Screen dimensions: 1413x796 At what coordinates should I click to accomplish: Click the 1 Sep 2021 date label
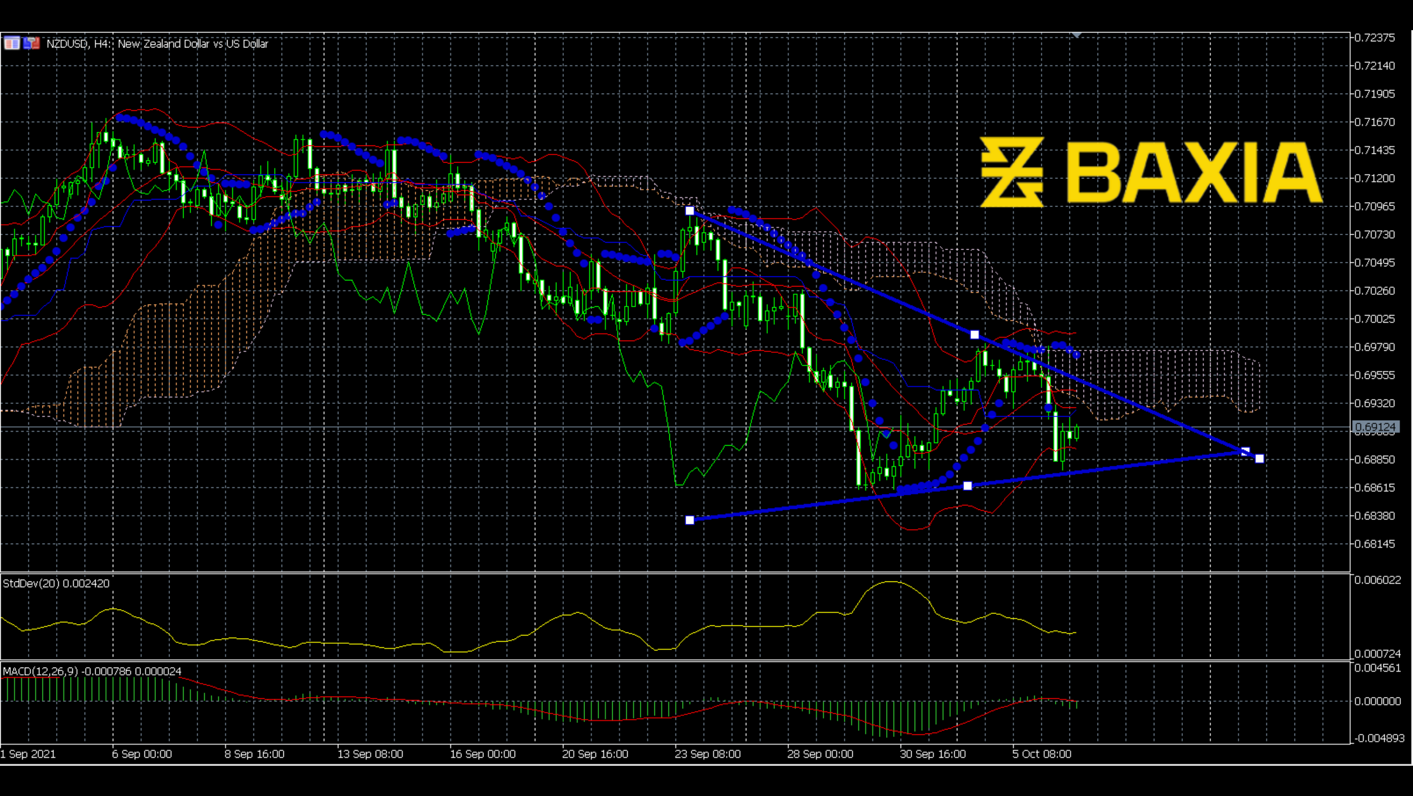pyautogui.click(x=28, y=754)
